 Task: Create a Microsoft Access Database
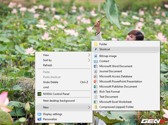point(126,76)
